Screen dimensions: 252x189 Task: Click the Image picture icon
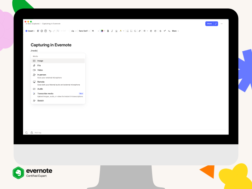34,61
